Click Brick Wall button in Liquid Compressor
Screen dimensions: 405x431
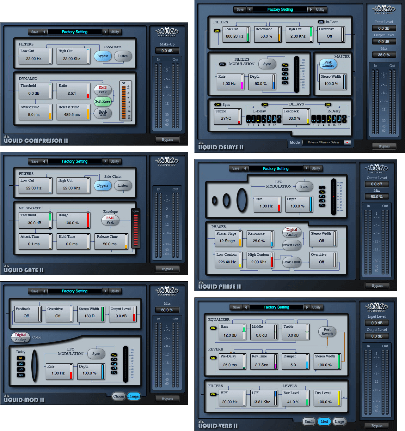[103, 113]
